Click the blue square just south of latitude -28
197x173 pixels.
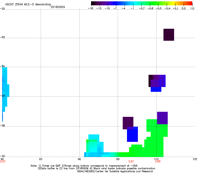[x=132, y=134]
